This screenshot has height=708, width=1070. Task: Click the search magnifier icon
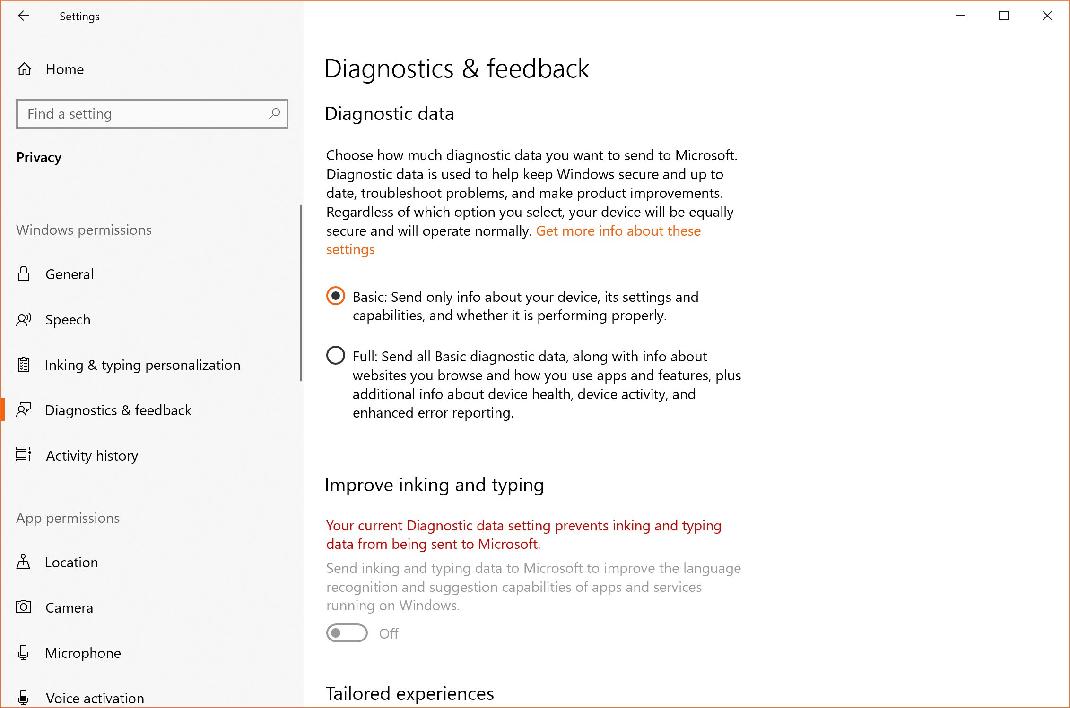(x=274, y=114)
